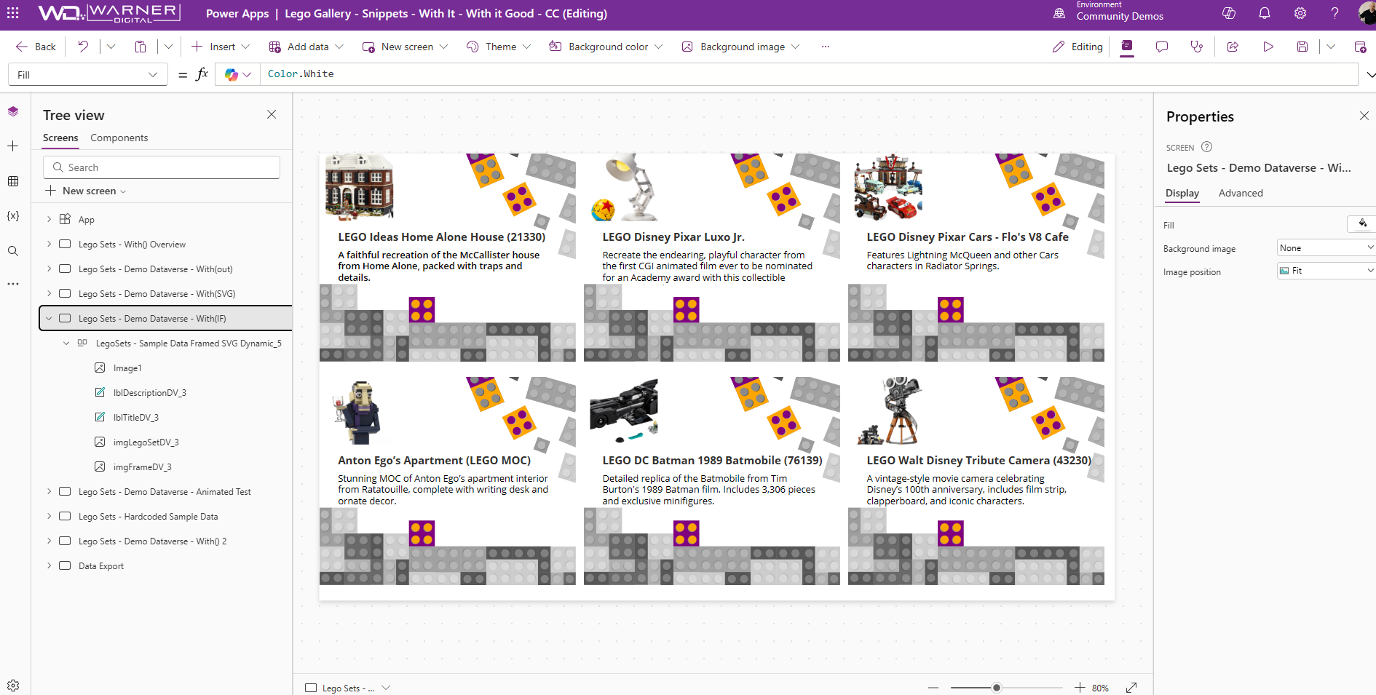Open the paste options dropdown arrow
Image resolution: width=1376 pixels, height=695 pixels.
(168, 47)
